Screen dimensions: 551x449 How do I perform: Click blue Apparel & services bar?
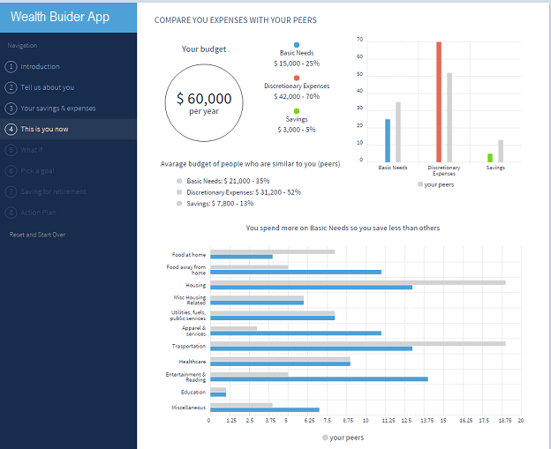pos(296,333)
